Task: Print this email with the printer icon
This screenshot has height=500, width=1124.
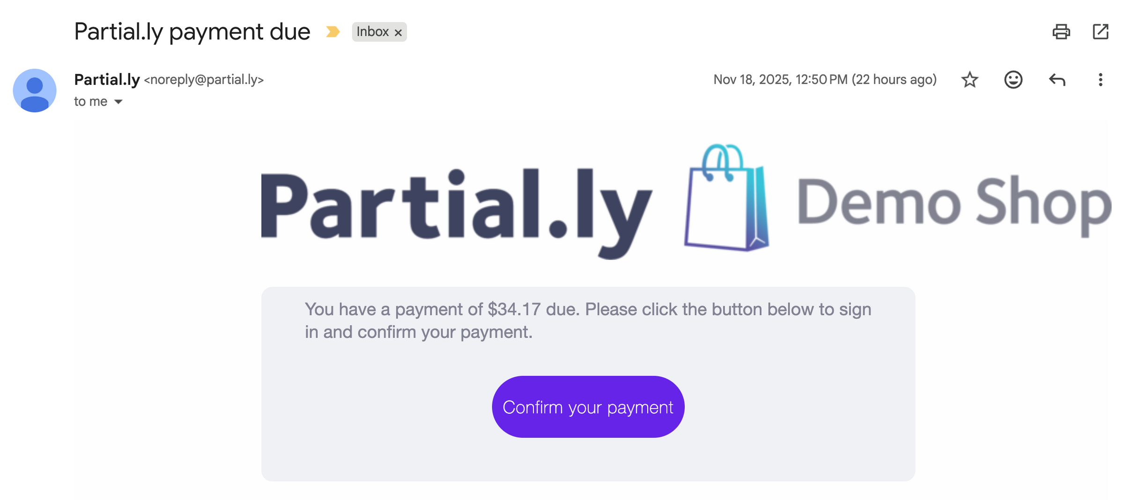Action: (1061, 32)
